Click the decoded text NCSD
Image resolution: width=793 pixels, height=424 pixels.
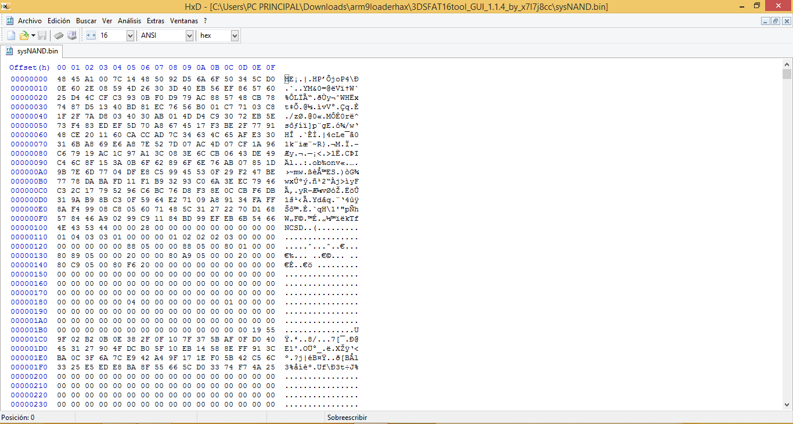[294, 228]
